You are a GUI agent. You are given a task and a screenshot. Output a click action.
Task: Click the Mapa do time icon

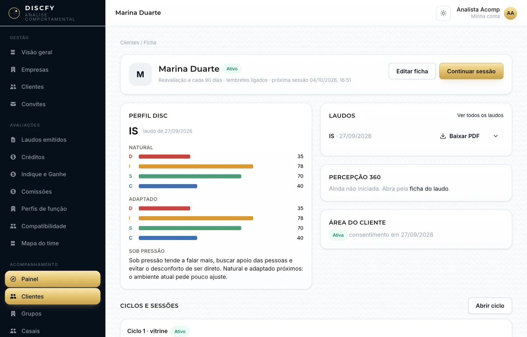point(13,243)
